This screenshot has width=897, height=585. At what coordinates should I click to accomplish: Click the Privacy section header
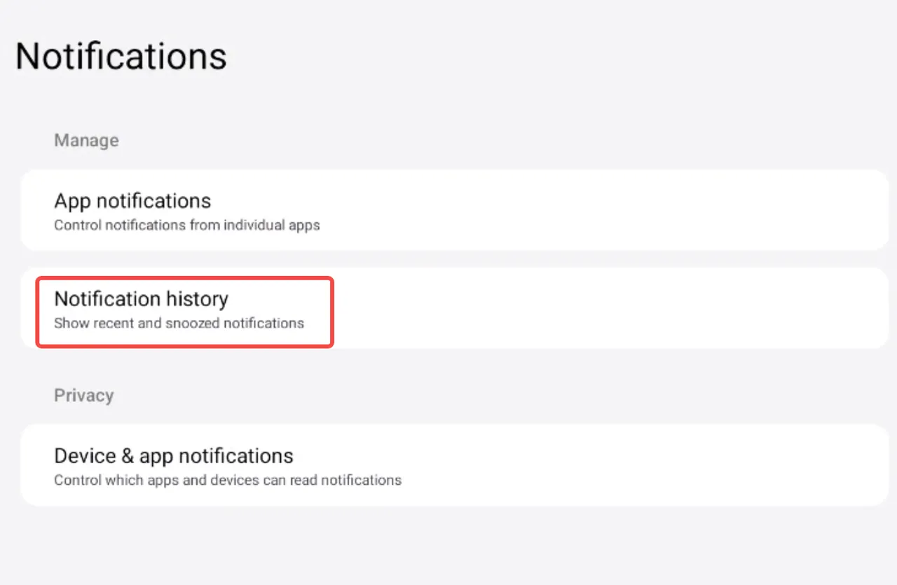[83, 395]
